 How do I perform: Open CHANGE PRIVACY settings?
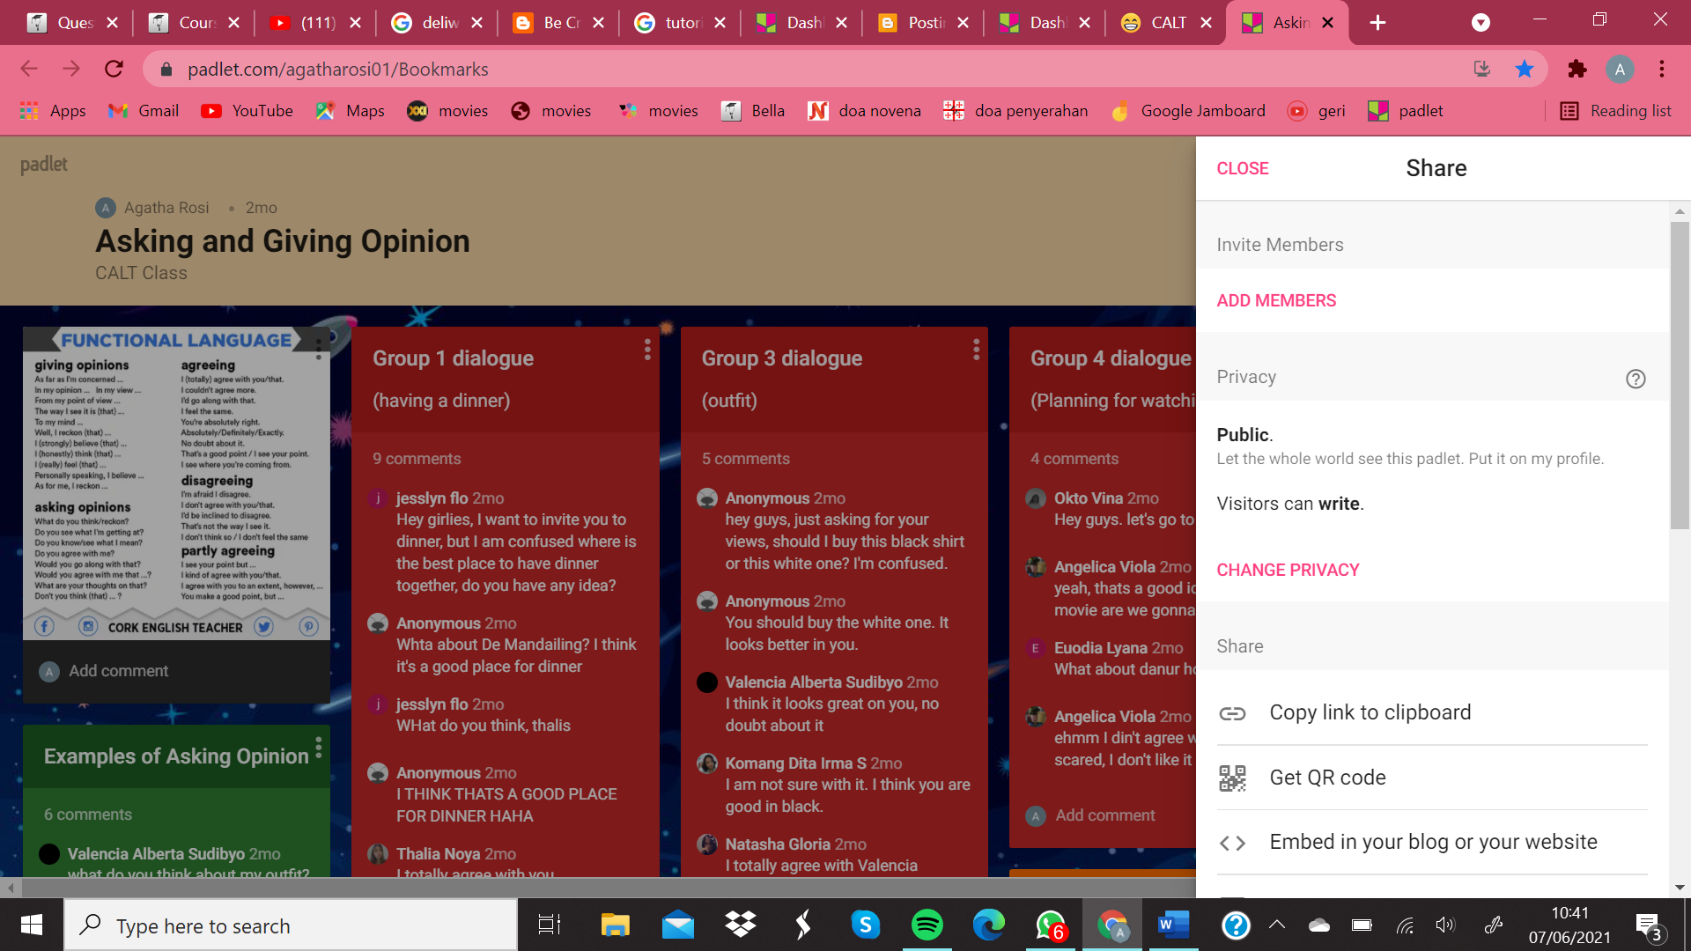tap(1288, 570)
